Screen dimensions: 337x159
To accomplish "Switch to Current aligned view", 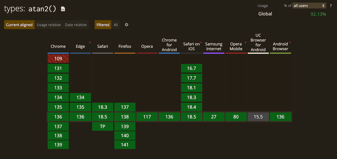I will tap(19, 25).
